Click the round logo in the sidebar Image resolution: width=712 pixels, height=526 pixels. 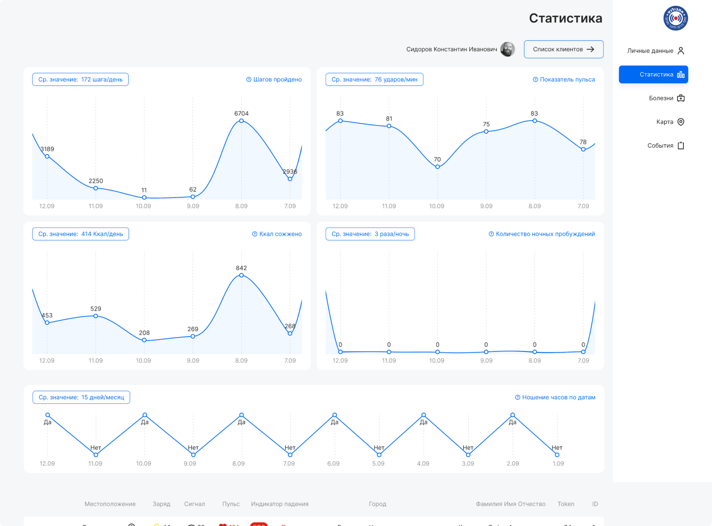coord(675,18)
